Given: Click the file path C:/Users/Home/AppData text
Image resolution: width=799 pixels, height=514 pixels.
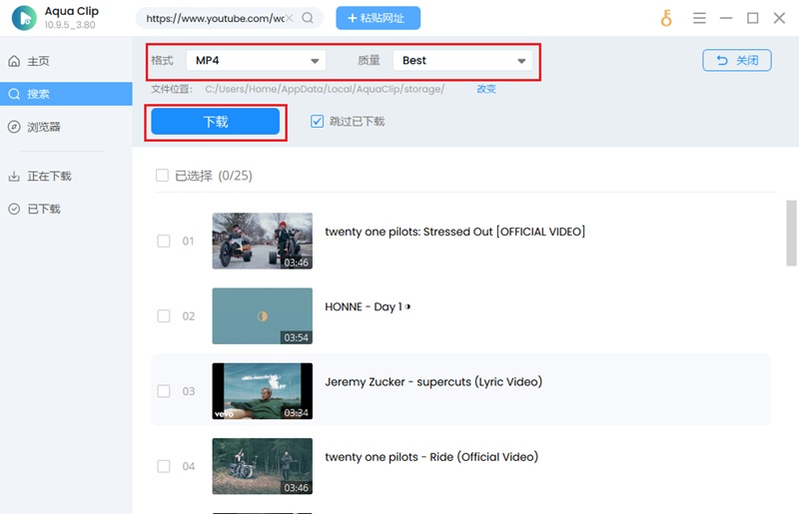Looking at the screenshot, I should (x=325, y=89).
